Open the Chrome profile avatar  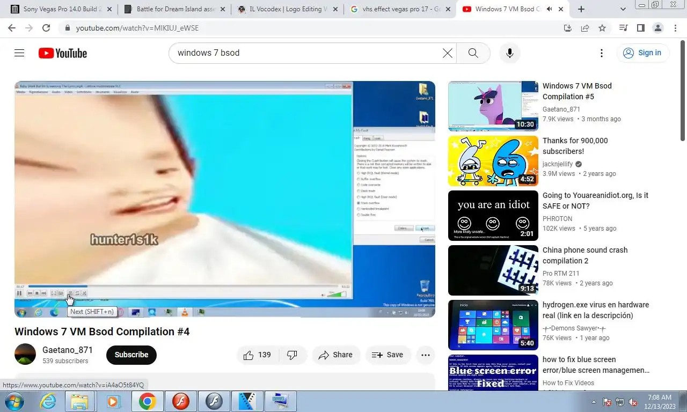click(657, 28)
